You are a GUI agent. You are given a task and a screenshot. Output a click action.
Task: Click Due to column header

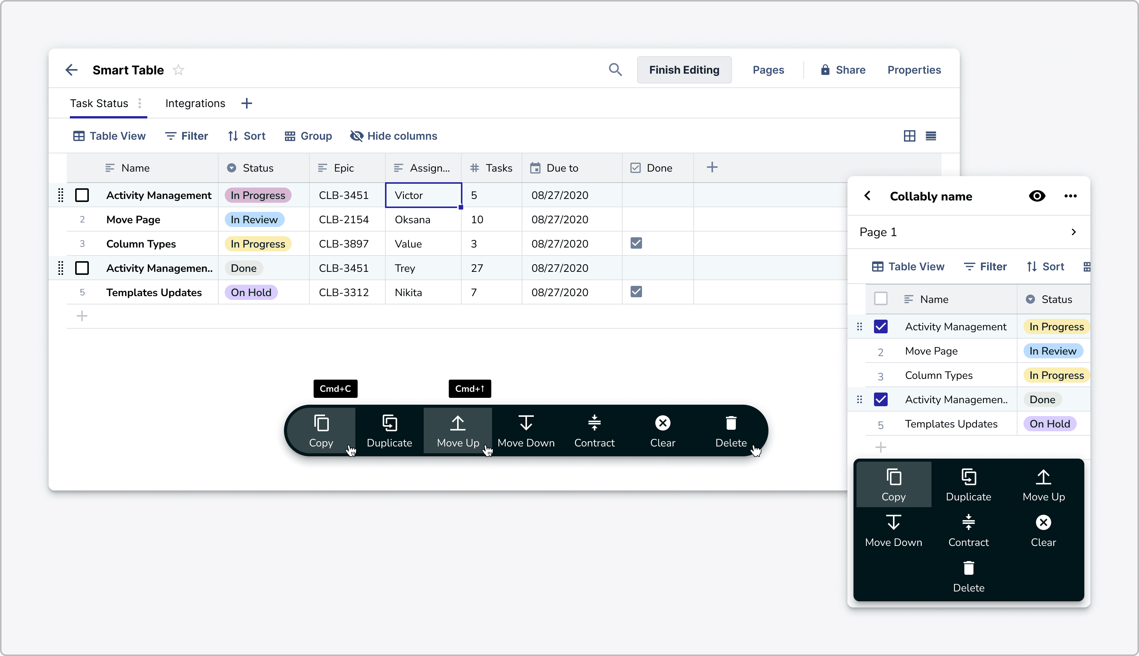[x=572, y=167]
